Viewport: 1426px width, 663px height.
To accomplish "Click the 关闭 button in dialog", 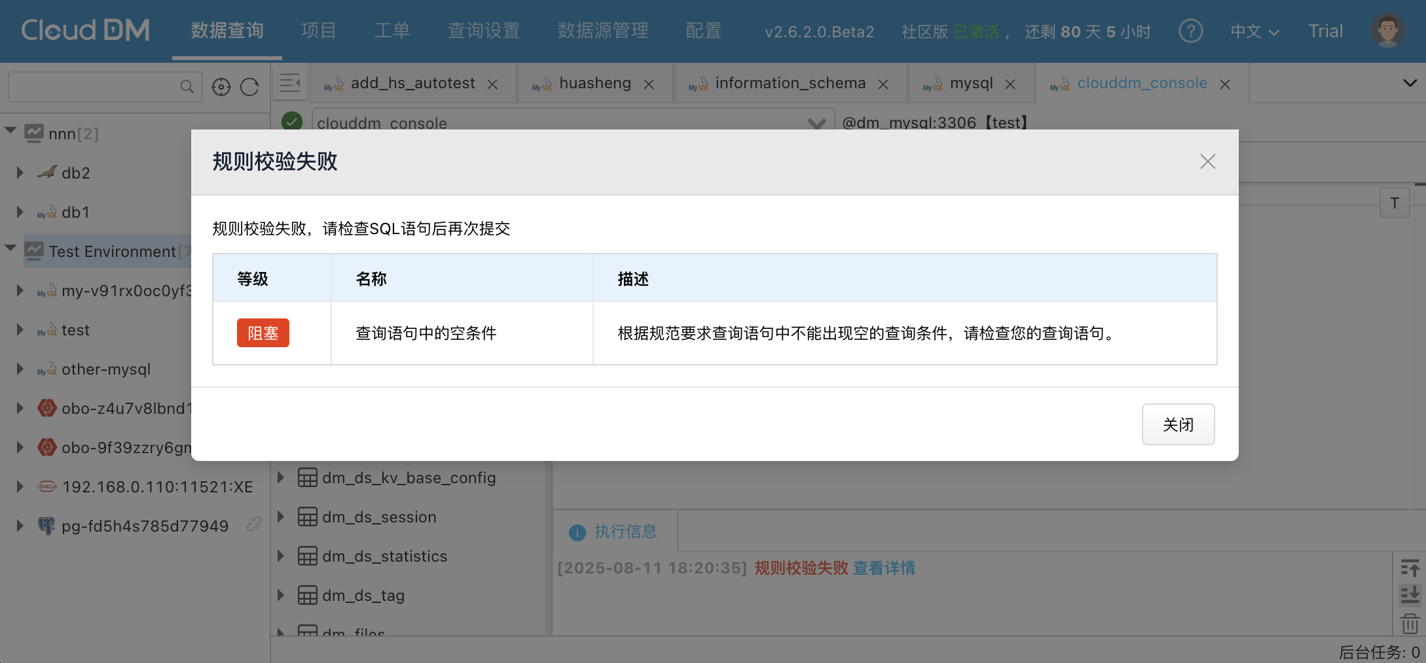I will pos(1178,424).
